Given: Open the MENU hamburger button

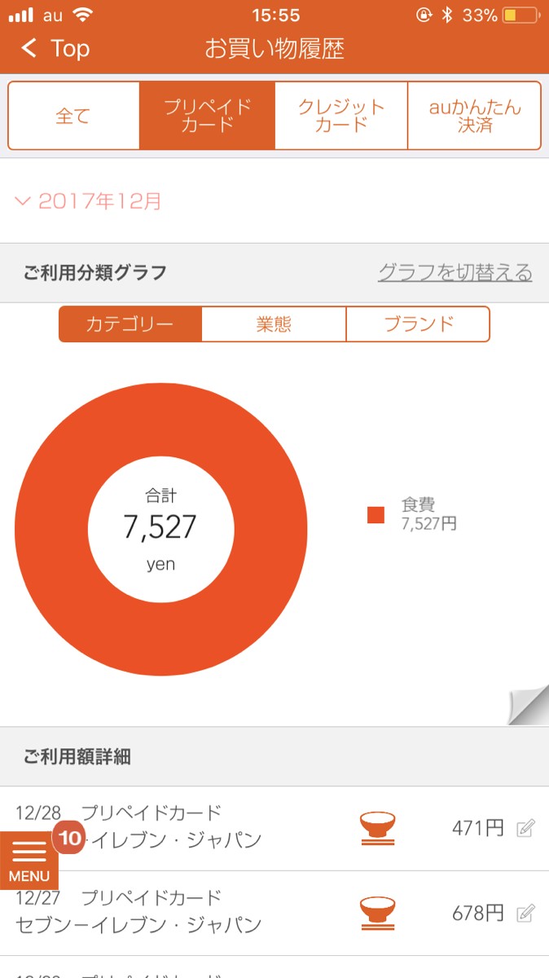Looking at the screenshot, I should click(29, 860).
